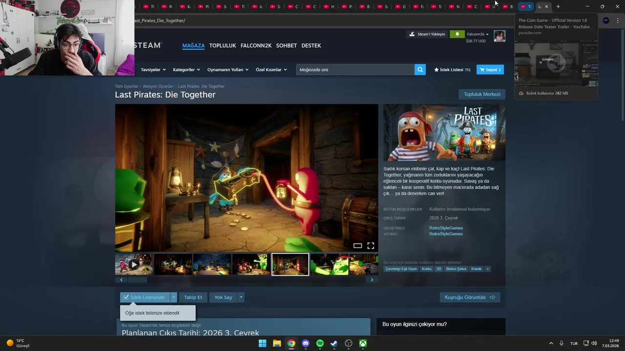The image size is (625, 351).
Task: Click Kuyruğu Görüntüle button
Action: (x=470, y=297)
